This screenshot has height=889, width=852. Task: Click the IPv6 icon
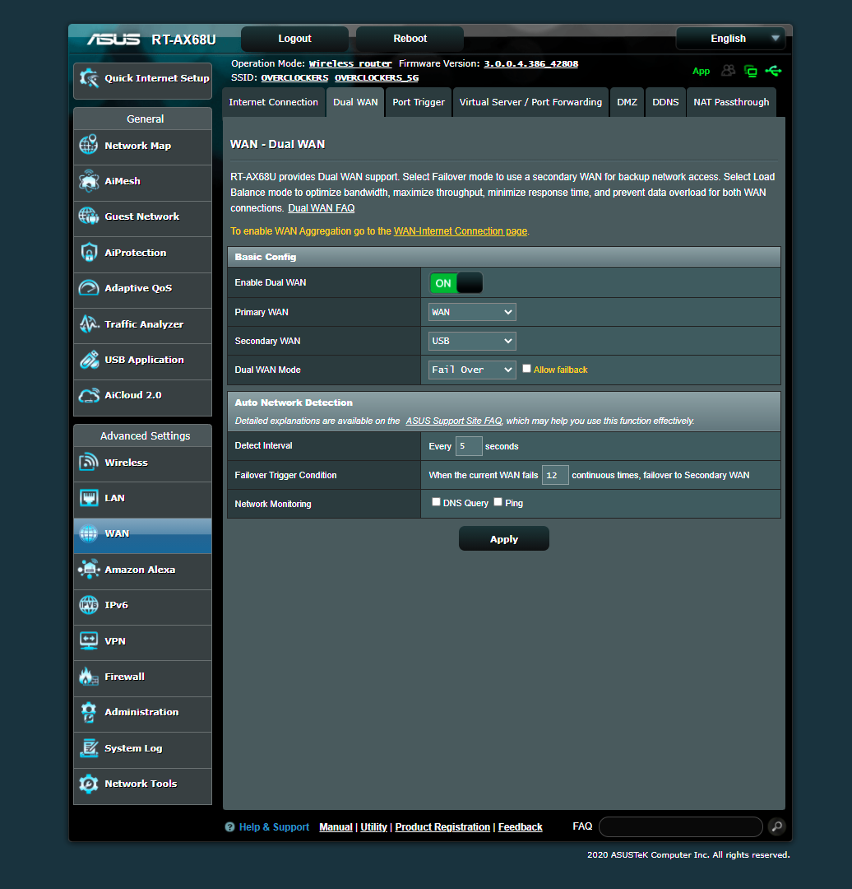click(x=89, y=605)
